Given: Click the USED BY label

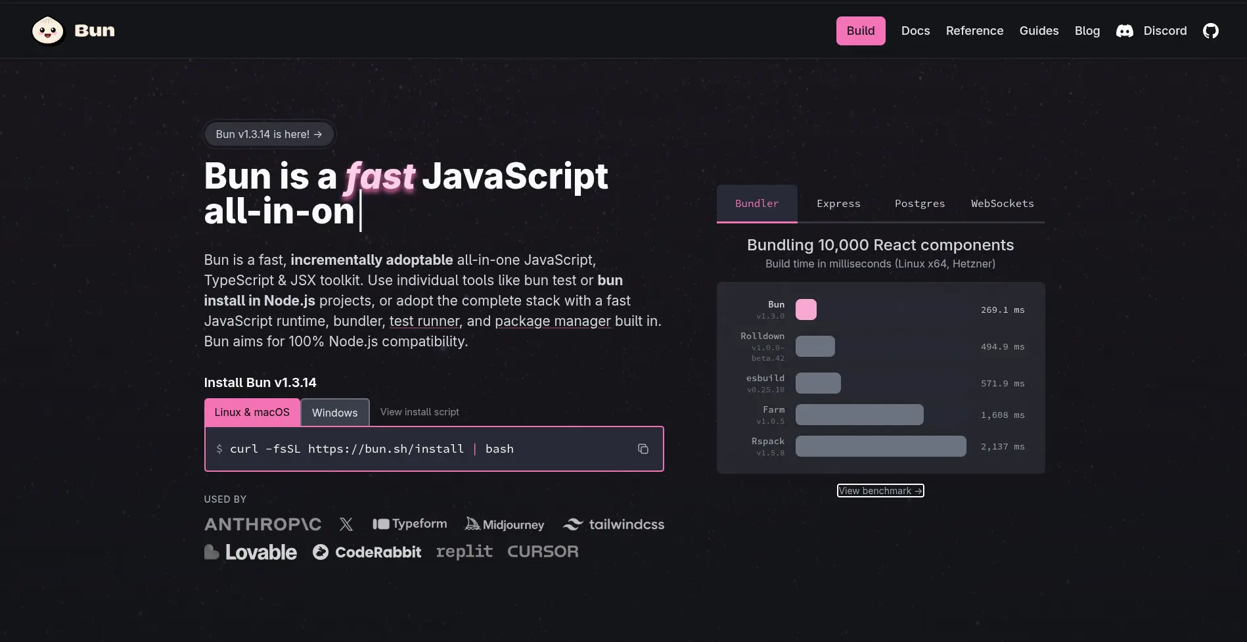Looking at the screenshot, I should click(x=225, y=499).
